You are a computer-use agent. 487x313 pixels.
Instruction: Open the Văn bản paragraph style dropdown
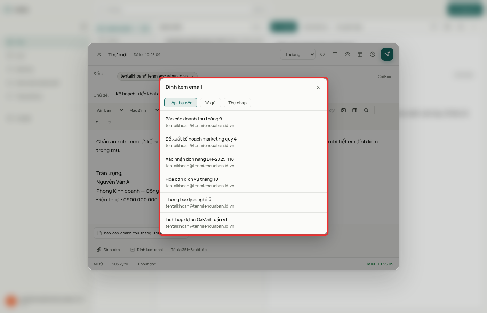110,110
